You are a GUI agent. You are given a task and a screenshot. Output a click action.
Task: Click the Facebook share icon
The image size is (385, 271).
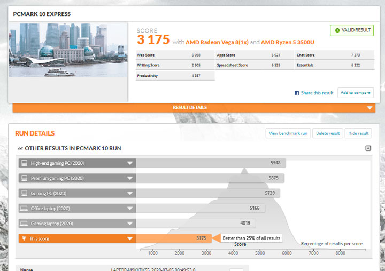[297, 93]
